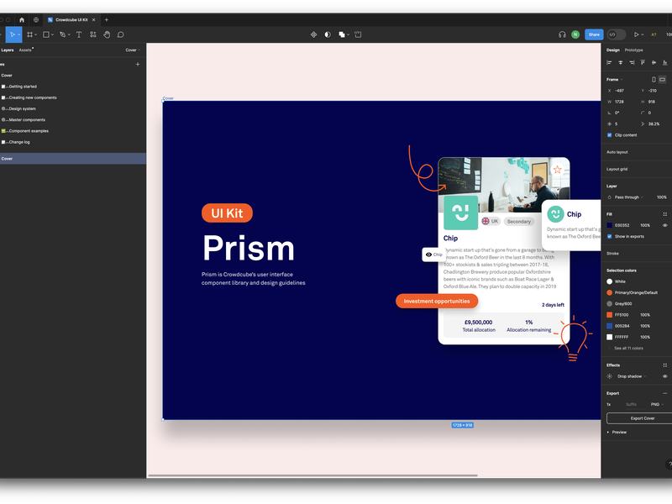Select the Pen tool
Screen dimensions: 672x504
(x=62, y=34)
